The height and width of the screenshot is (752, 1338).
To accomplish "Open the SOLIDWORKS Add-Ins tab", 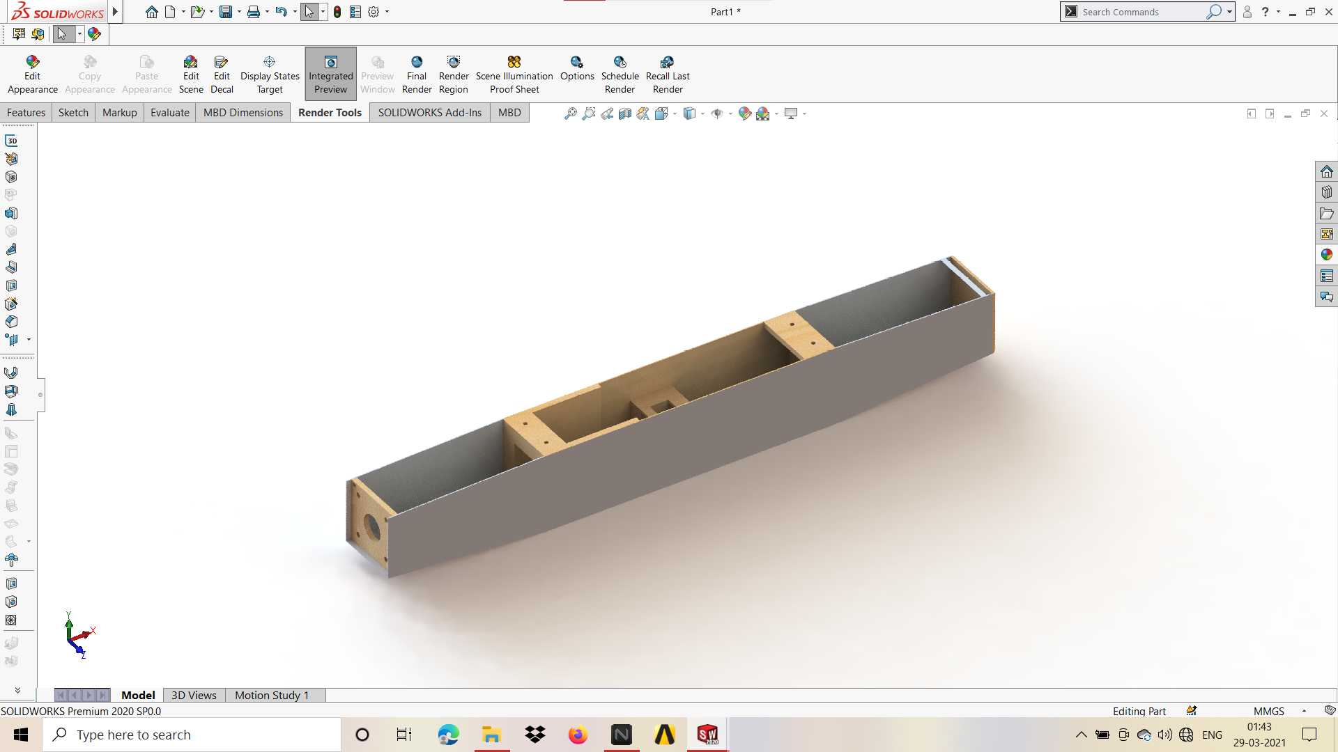I will [x=429, y=113].
